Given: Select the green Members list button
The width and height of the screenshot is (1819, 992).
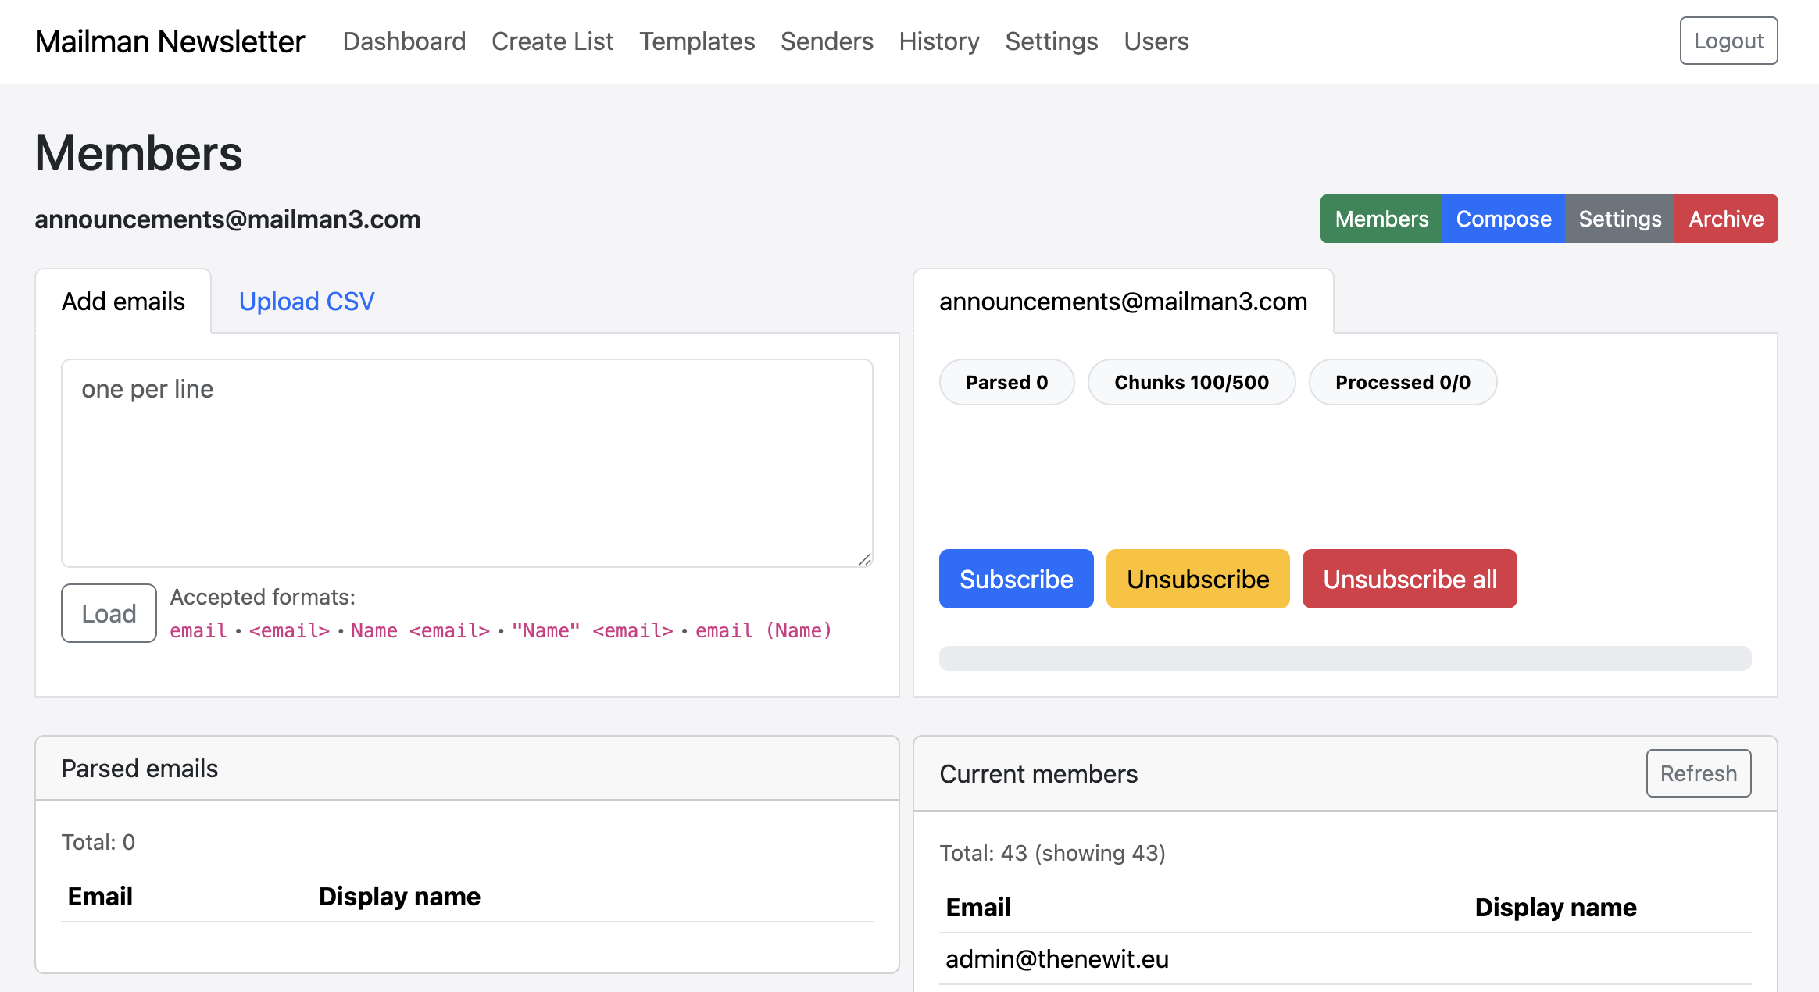Looking at the screenshot, I should tap(1381, 219).
